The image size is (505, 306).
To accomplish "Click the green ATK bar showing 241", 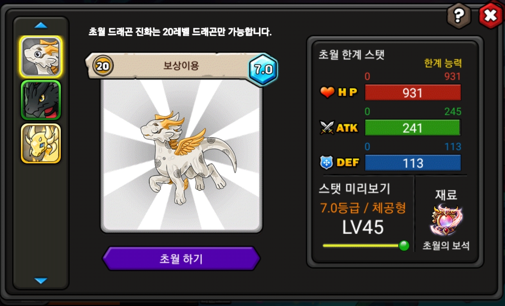I will [x=413, y=127].
